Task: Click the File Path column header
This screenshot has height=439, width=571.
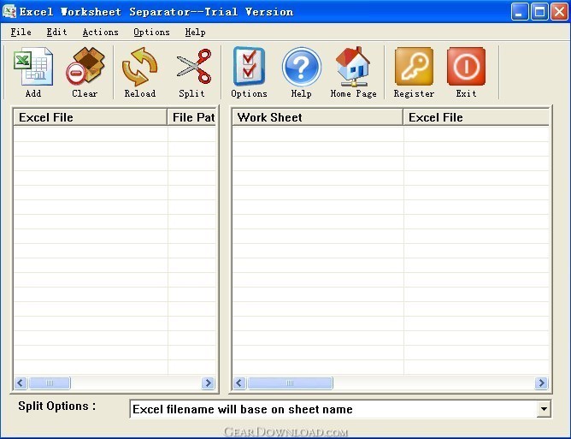Action: coord(192,117)
